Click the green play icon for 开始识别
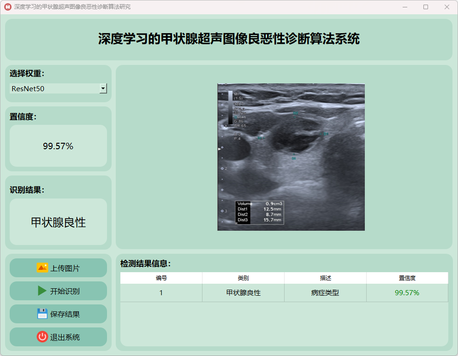This screenshot has height=356, width=458. (42, 291)
